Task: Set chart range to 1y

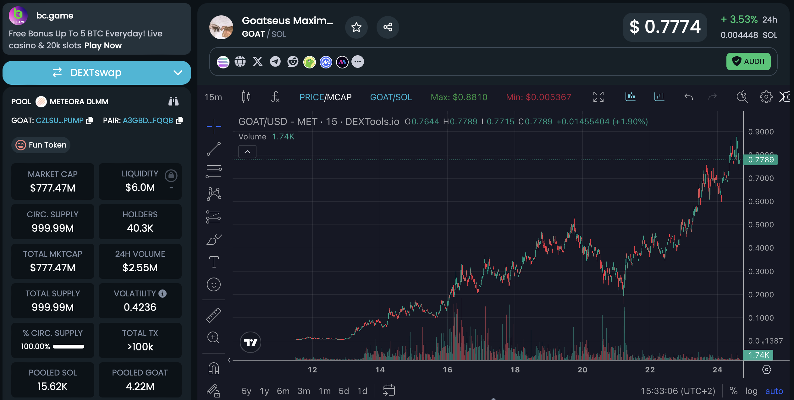Action: (264, 391)
